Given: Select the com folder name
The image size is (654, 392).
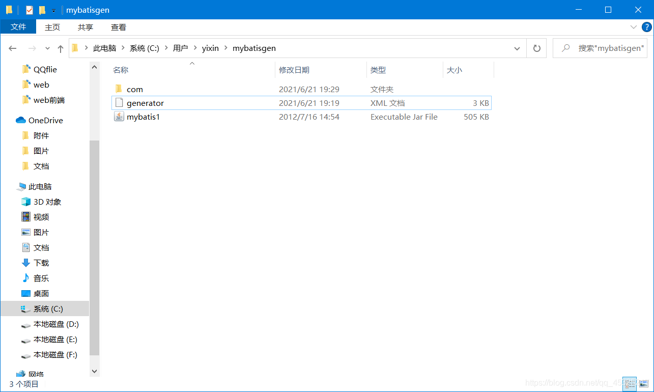Looking at the screenshot, I should click(x=135, y=89).
